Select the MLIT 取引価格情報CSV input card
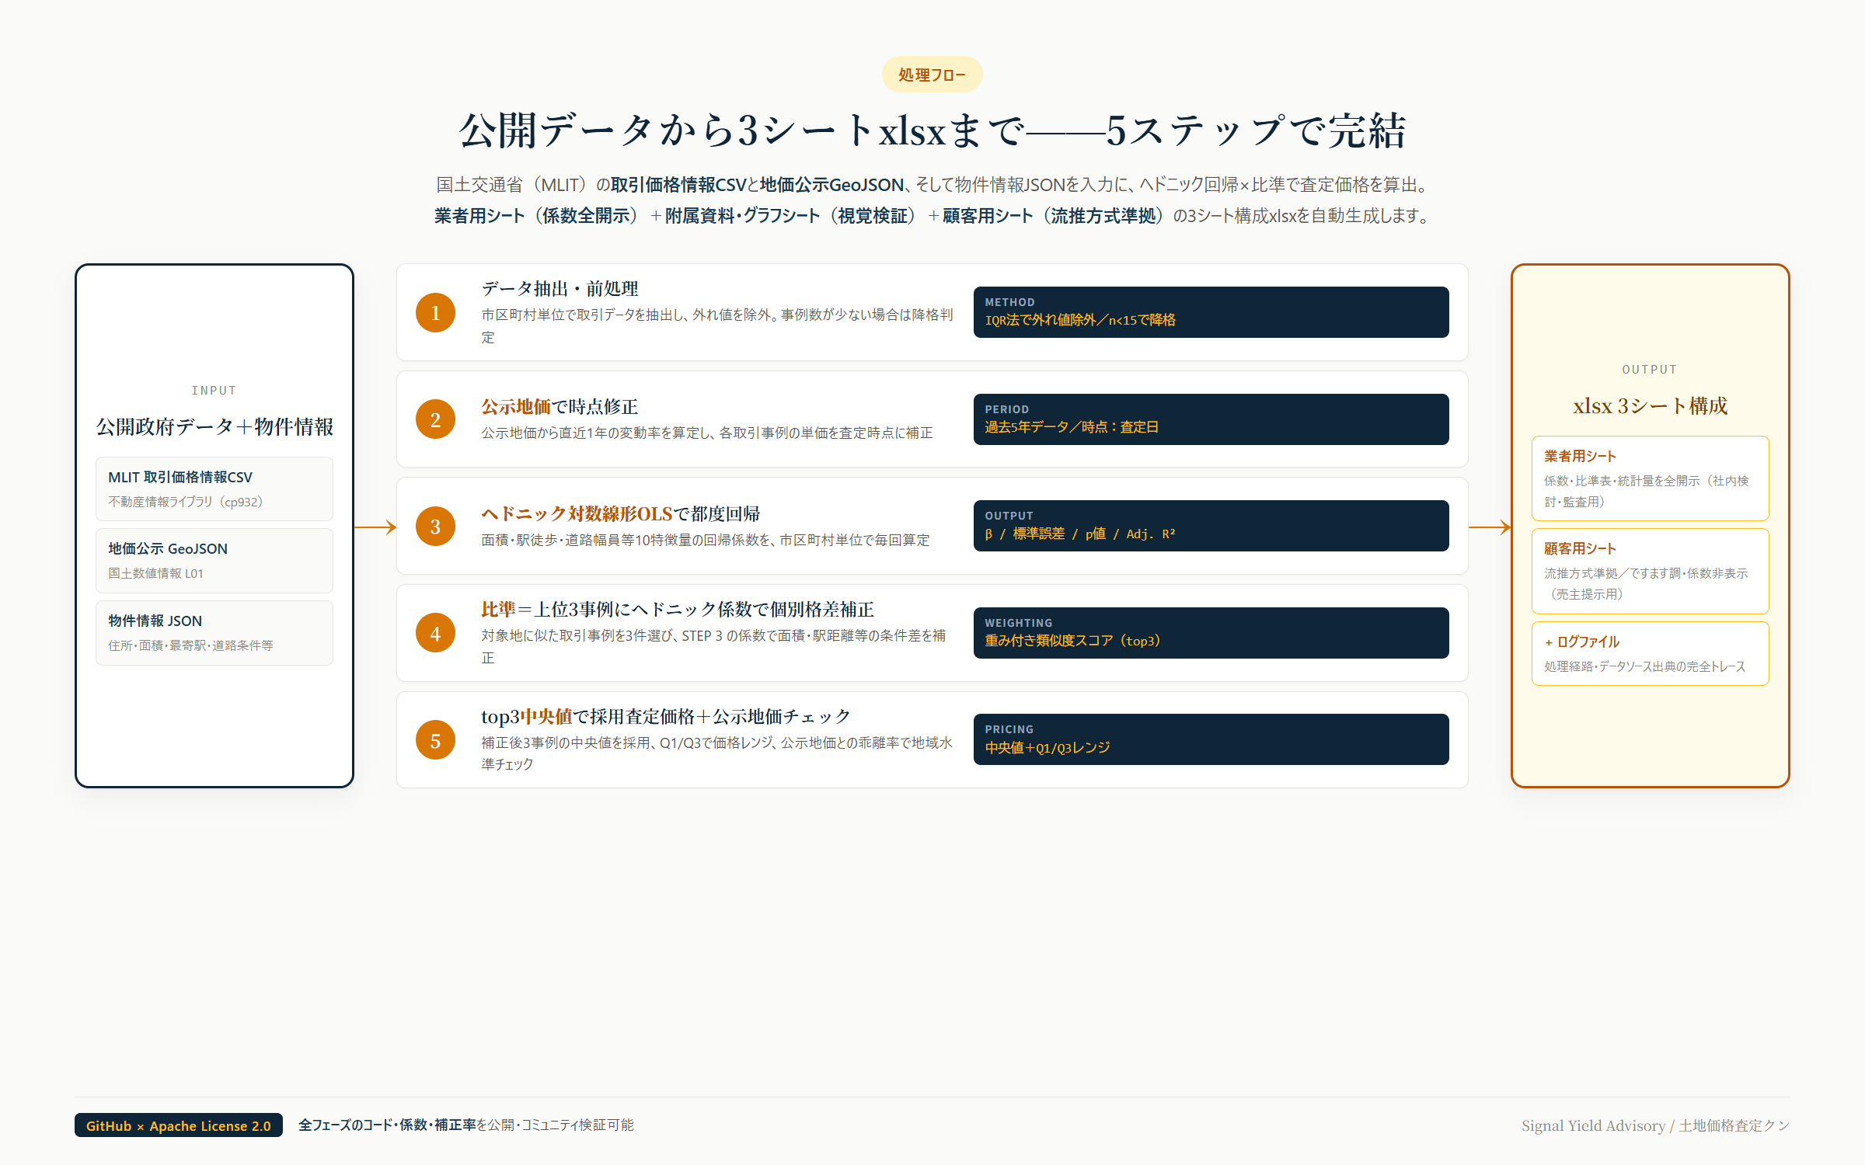 click(x=214, y=489)
